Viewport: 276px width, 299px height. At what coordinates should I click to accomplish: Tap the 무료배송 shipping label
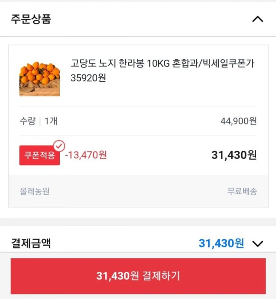[x=242, y=191]
